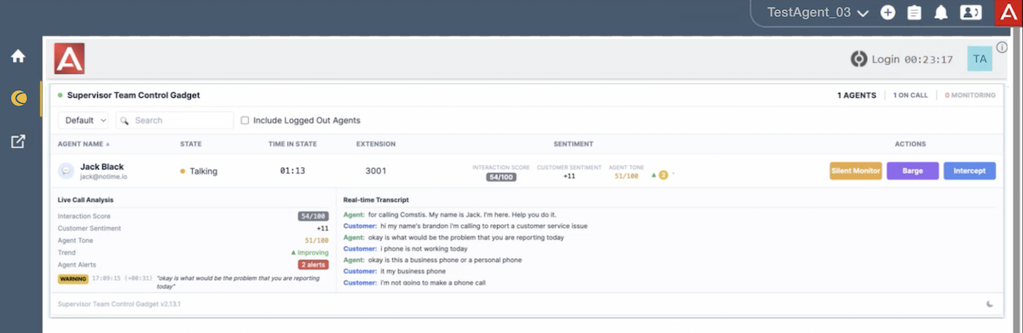The image size is (1023, 333).
Task: Click the red A app icon top-right corner
Action: click(1009, 12)
